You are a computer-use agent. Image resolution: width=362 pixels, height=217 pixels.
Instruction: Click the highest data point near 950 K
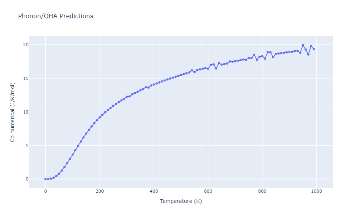pyautogui.click(x=303, y=45)
